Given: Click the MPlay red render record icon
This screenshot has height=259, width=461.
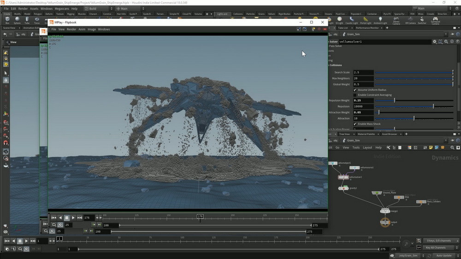Looking at the screenshot, I should point(325,29).
